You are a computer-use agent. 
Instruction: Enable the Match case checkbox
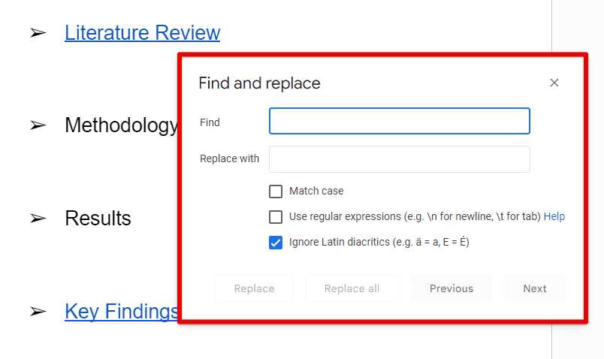pos(276,191)
